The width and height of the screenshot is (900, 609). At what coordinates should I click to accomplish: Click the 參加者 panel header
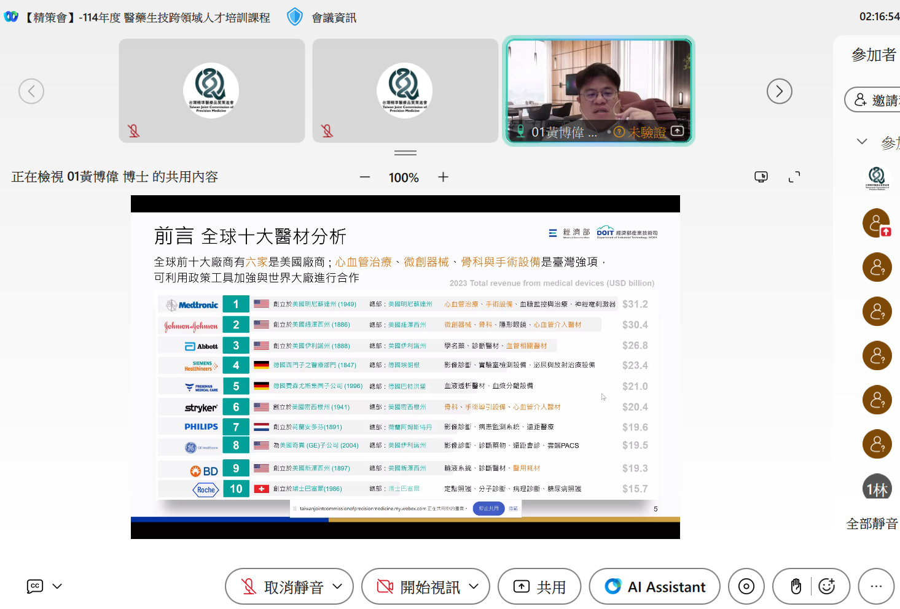point(874,55)
